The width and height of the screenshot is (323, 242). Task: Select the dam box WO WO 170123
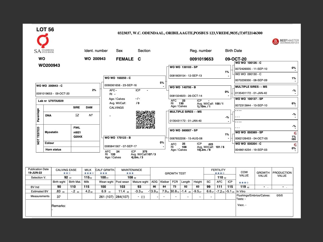tap(134, 142)
